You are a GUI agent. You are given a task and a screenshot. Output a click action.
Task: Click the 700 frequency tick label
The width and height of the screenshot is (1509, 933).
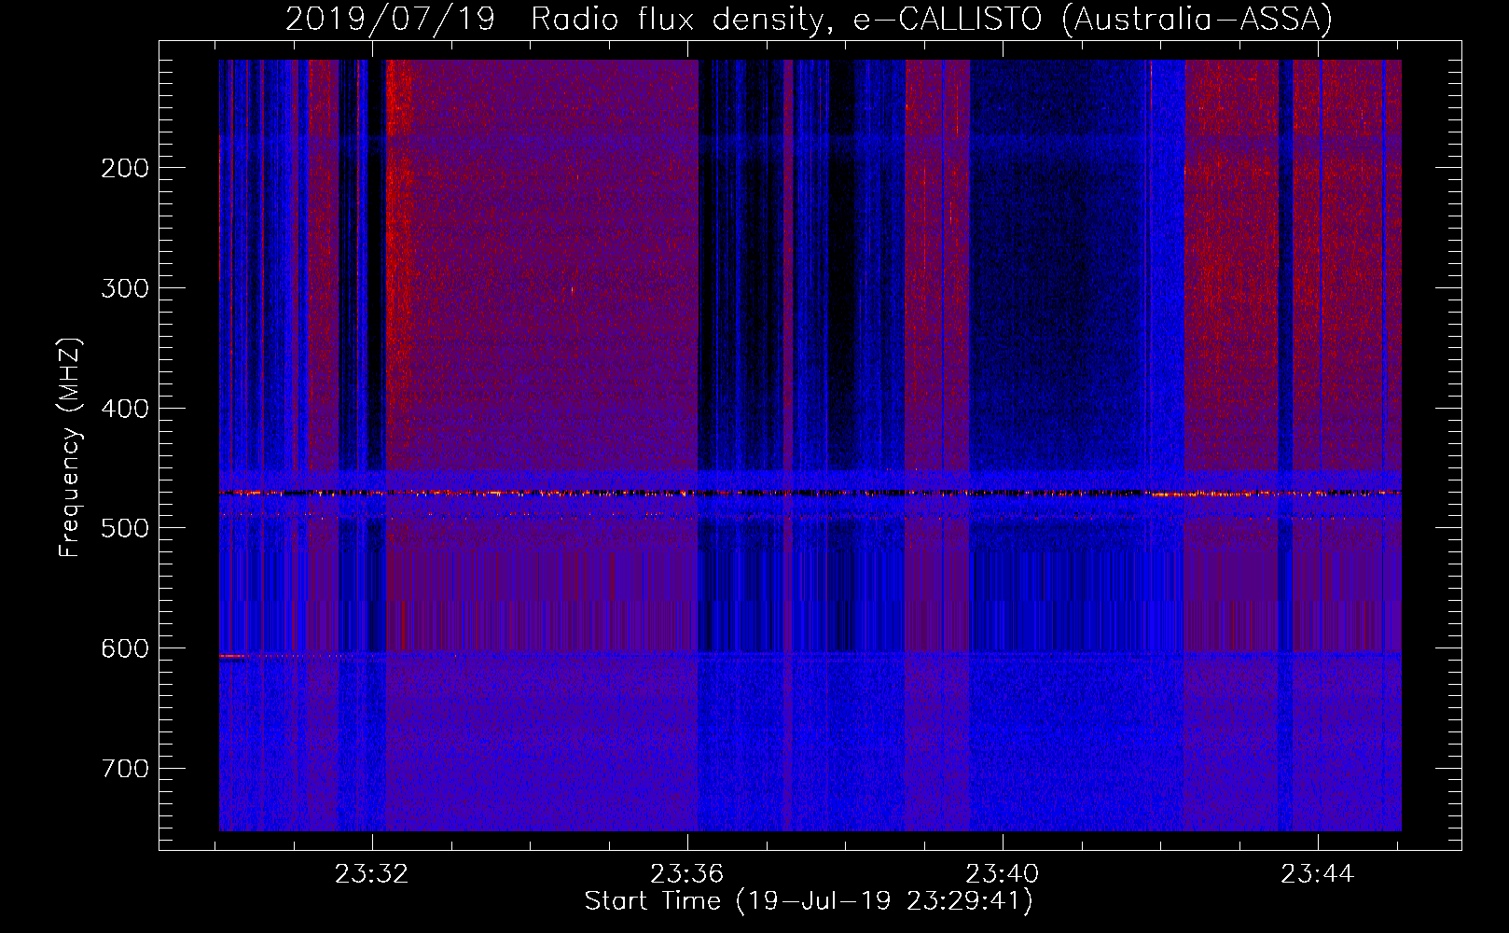(125, 769)
